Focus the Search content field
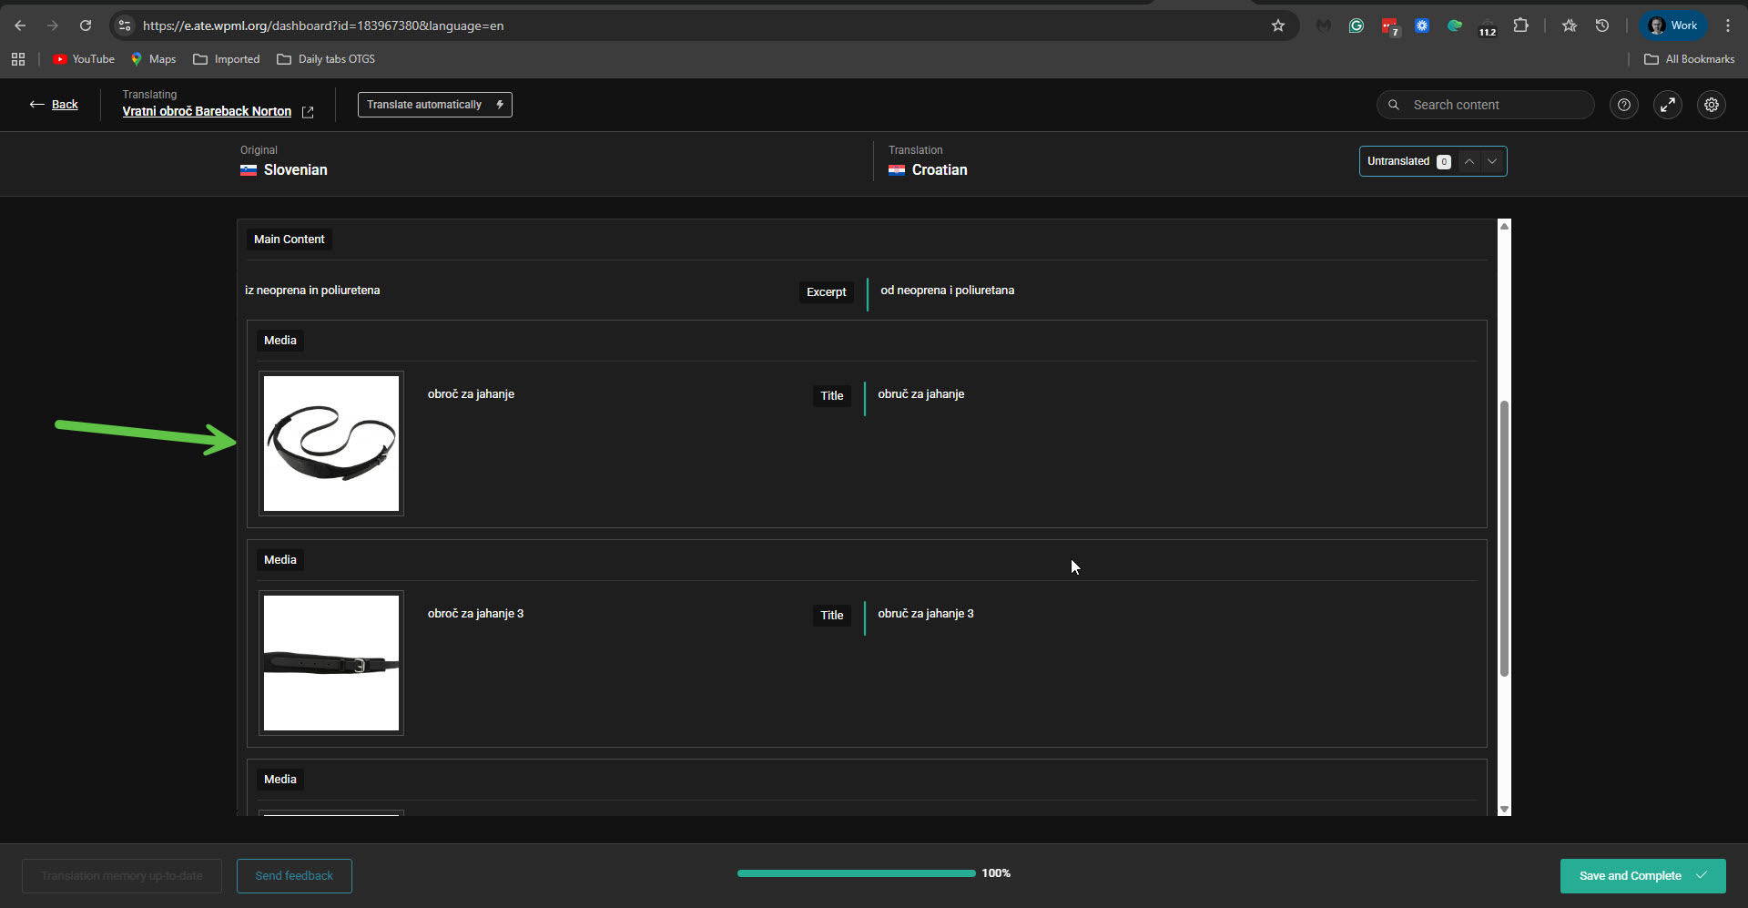This screenshot has height=908, width=1748. 1493,105
